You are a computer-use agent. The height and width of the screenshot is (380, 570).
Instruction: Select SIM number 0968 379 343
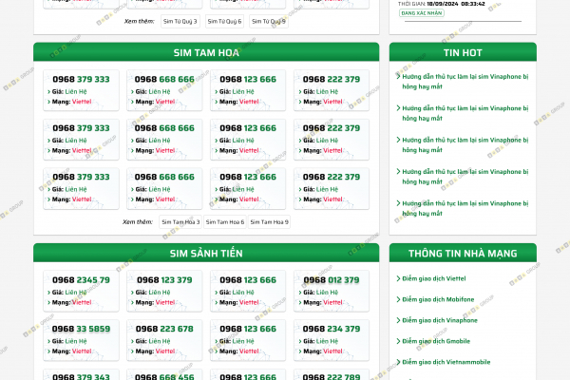pyautogui.click(x=81, y=377)
